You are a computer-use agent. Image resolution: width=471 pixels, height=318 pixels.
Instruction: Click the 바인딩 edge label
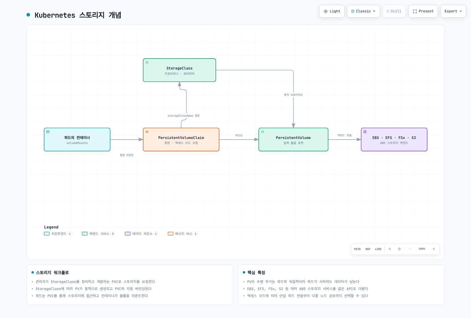coord(239,135)
